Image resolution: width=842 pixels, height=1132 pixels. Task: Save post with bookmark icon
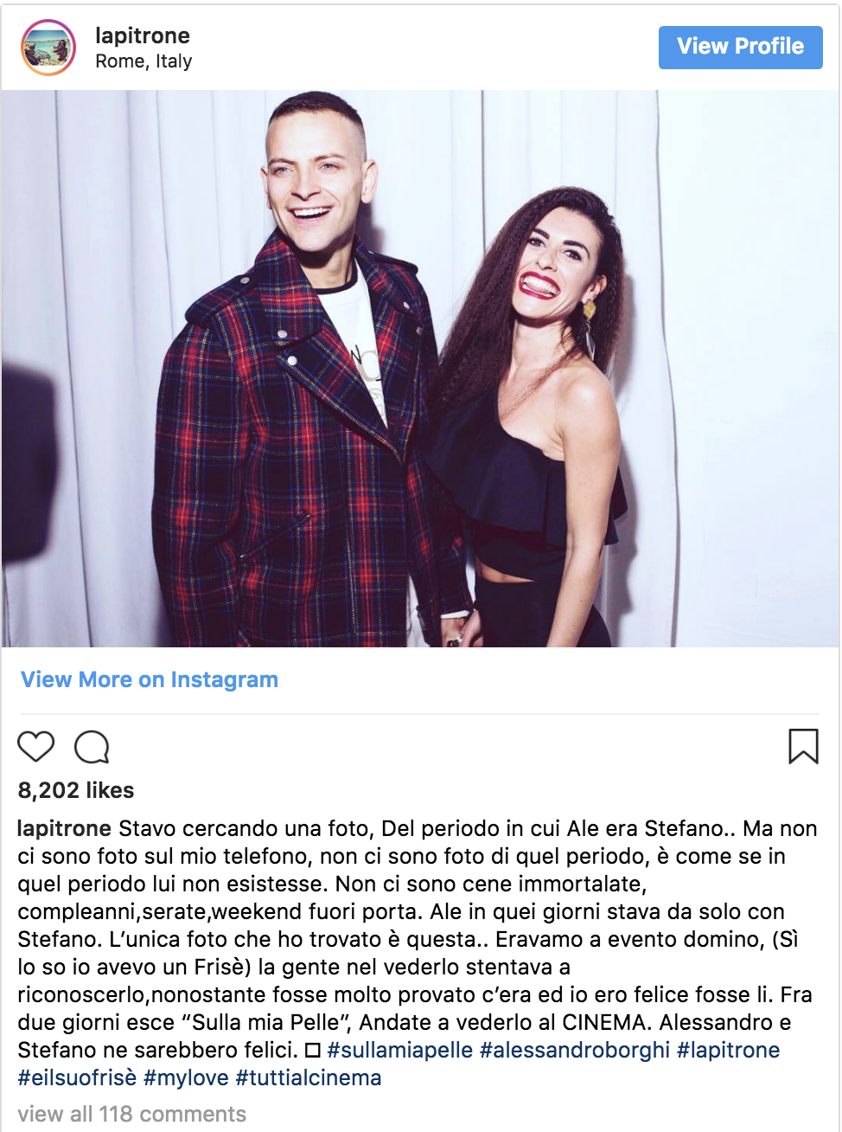coord(803,746)
